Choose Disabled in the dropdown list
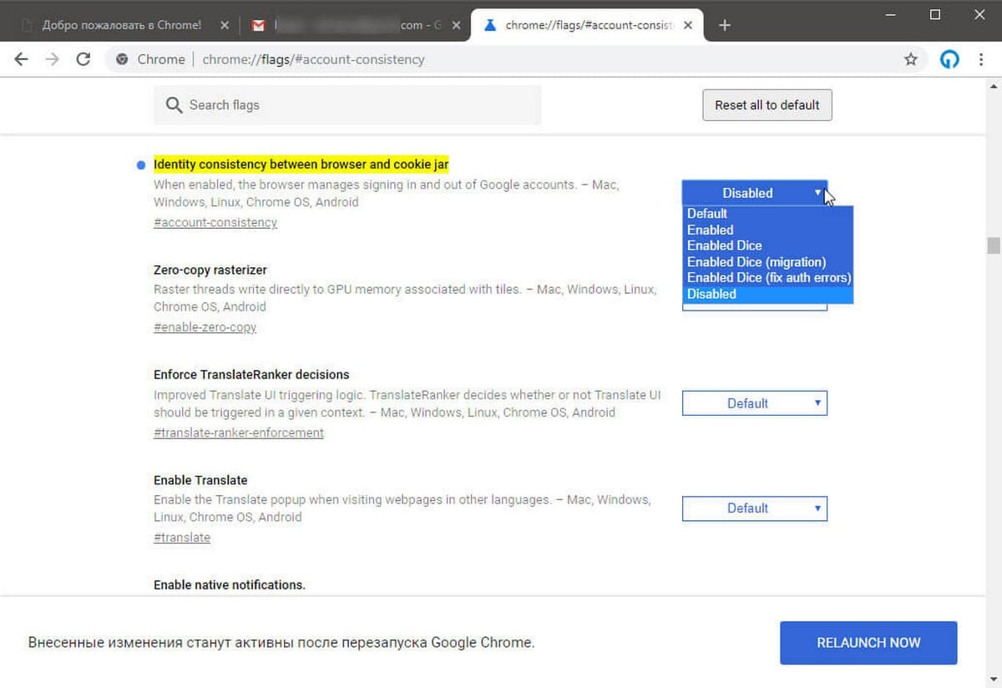Image resolution: width=1002 pixels, height=688 pixels. coord(767,294)
